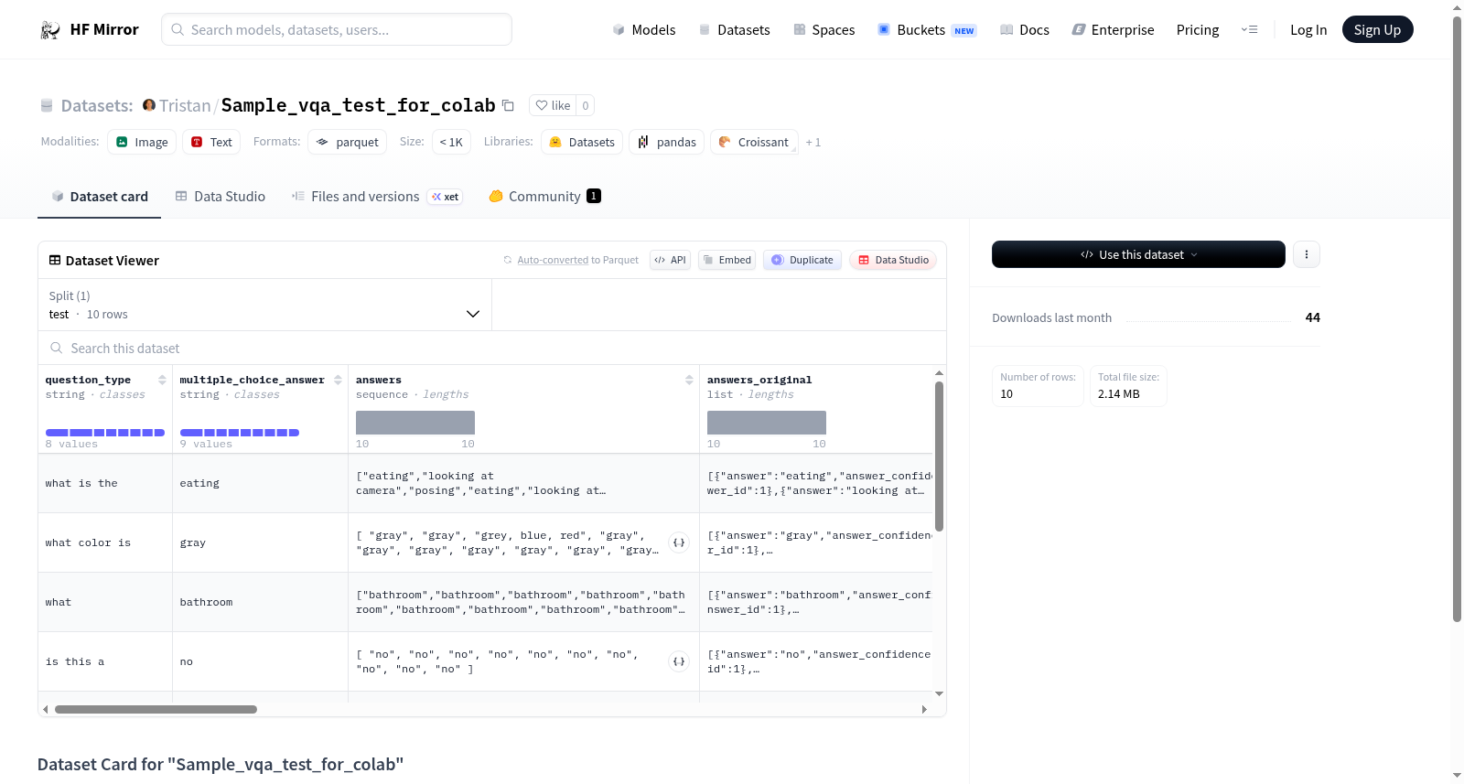The width and height of the screenshot is (1464, 784).
Task: Click the search magnifier in dataset search
Action: coord(57,349)
